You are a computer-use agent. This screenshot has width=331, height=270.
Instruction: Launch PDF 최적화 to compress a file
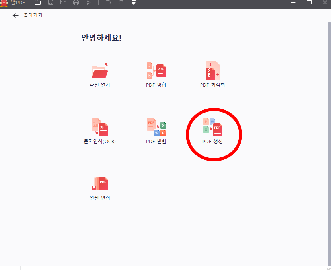(213, 74)
